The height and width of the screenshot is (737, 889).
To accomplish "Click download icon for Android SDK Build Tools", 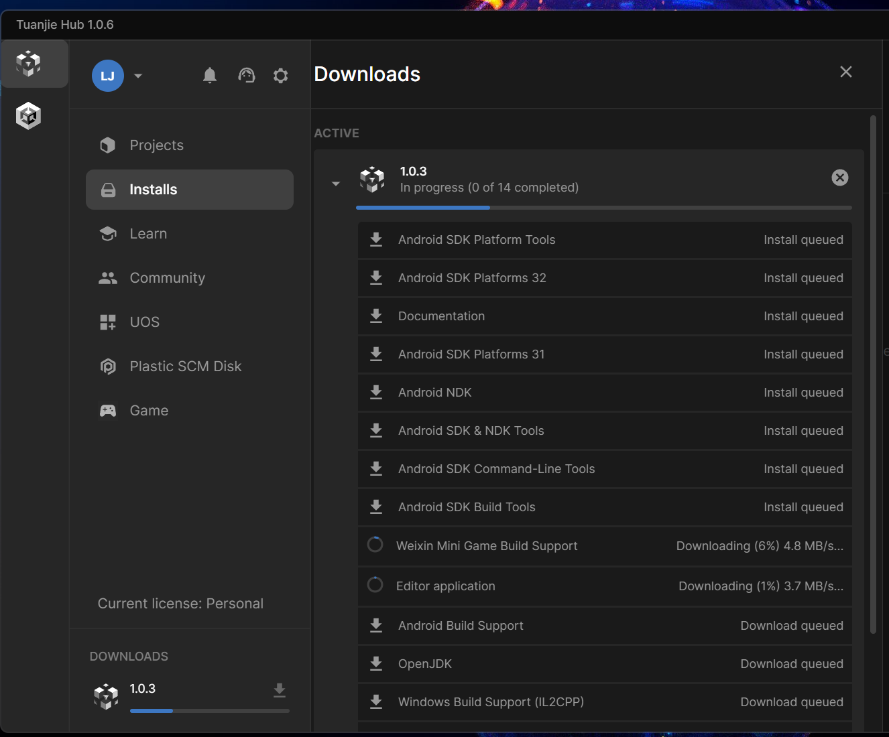I will pos(376,507).
